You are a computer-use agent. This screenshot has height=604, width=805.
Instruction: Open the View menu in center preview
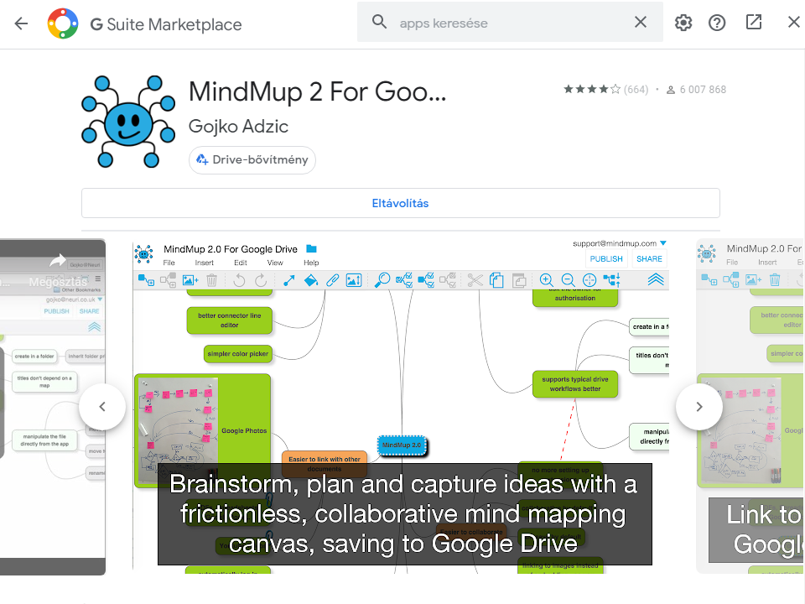pos(275,263)
